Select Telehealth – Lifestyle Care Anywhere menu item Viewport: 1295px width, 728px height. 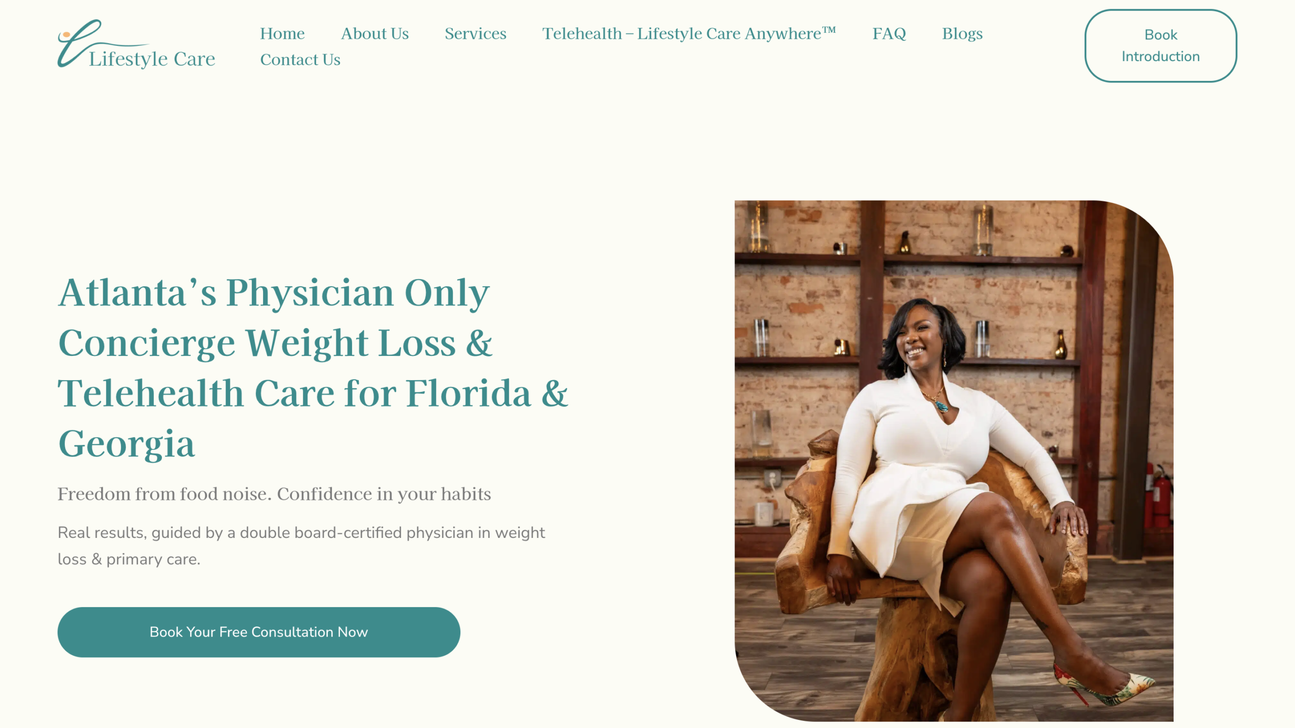coord(689,33)
